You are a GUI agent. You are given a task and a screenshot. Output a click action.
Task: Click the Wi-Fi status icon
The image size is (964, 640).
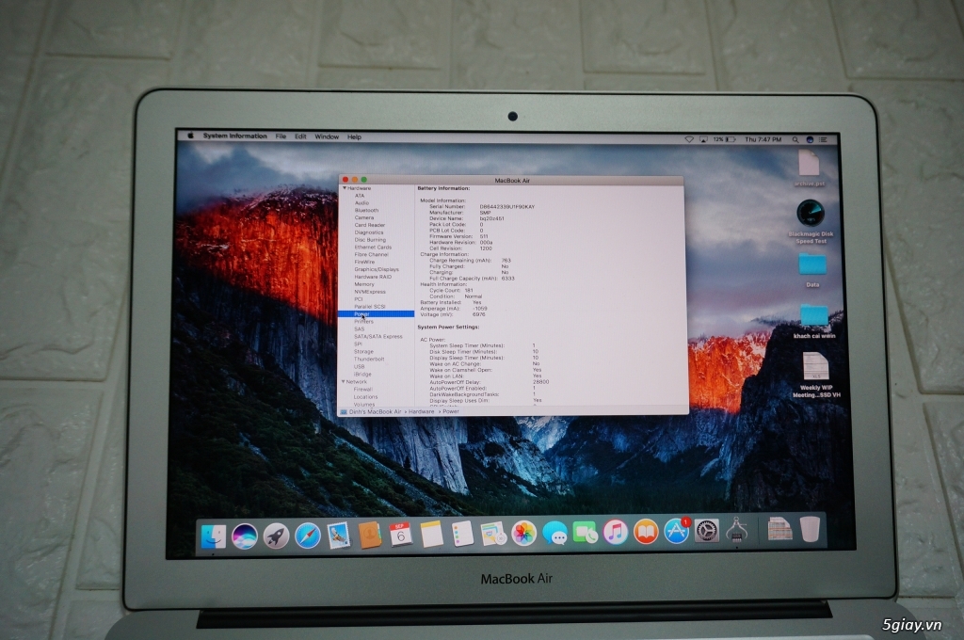tap(689, 139)
